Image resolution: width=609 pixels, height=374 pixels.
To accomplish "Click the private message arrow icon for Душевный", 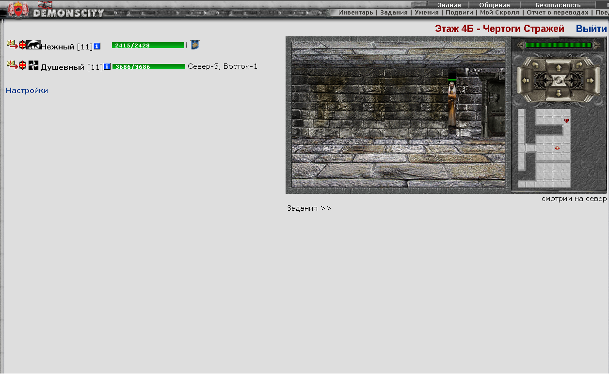I will [12, 64].
